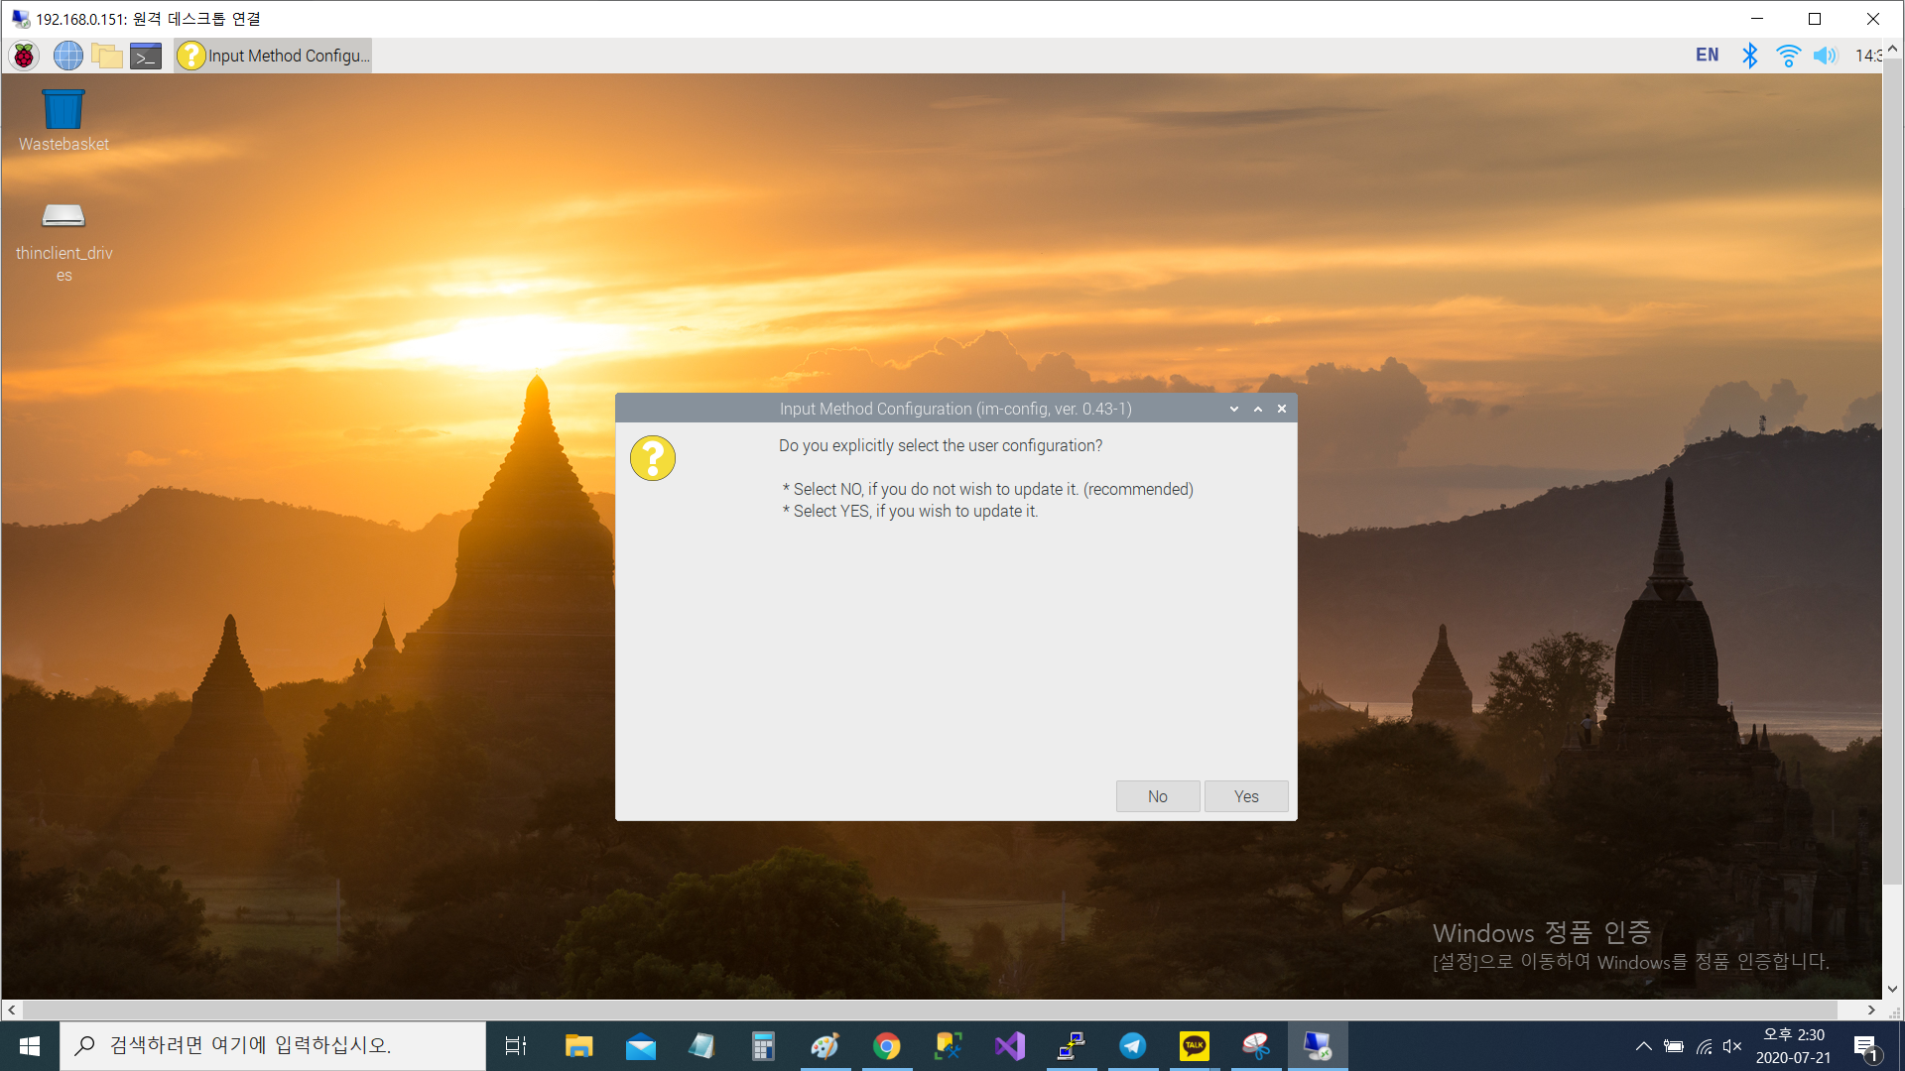1905x1071 pixels.
Task: Open Chrome from the Windows taskbar
Action: [x=886, y=1046]
